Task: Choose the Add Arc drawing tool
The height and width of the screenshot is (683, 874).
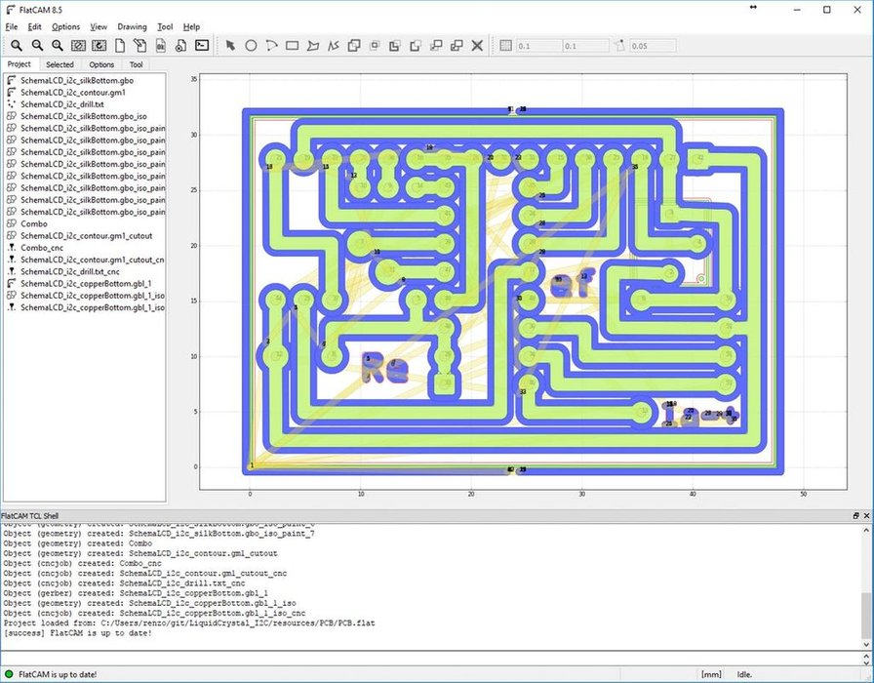Action: pos(271,46)
